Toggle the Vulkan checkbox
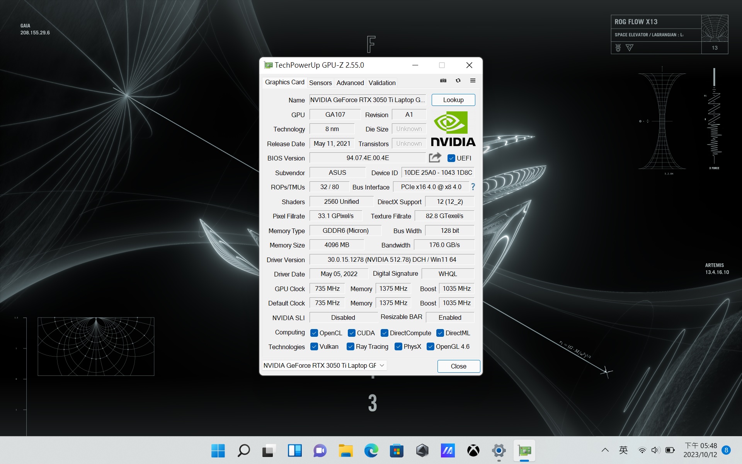Viewport: 742px width, 464px height. pyautogui.click(x=314, y=346)
